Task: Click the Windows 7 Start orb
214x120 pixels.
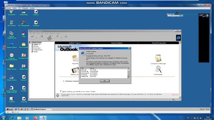Action: pos(3,118)
